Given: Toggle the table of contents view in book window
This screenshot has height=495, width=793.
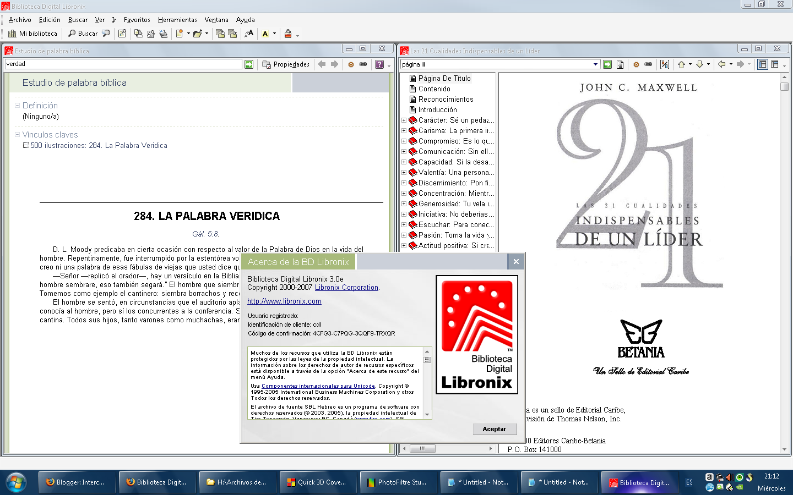Looking at the screenshot, I should tap(762, 64).
